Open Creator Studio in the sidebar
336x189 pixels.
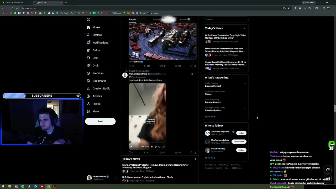(98, 88)
